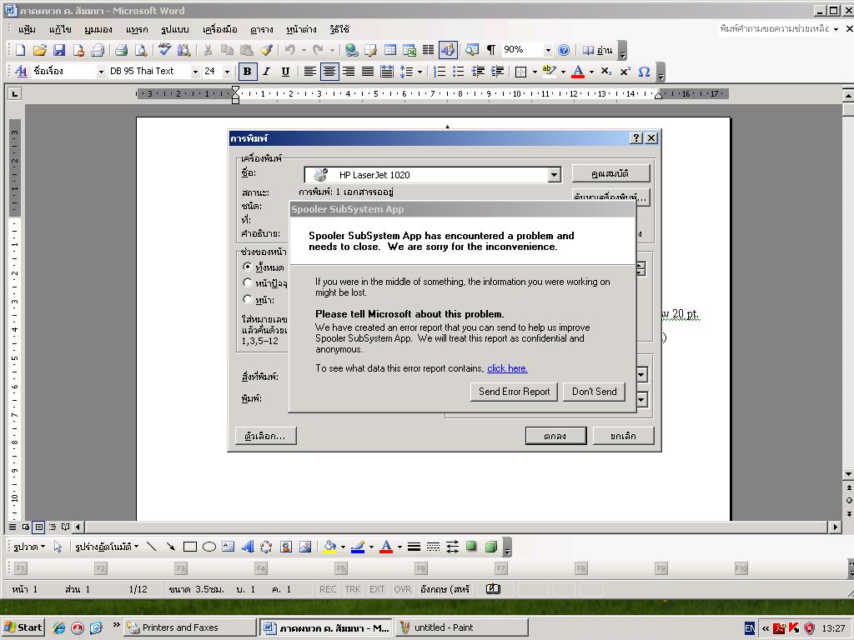Image resolution: width=854 pixels, height=640 pixels.
Task: Align text left
Action: click(310, 72)
